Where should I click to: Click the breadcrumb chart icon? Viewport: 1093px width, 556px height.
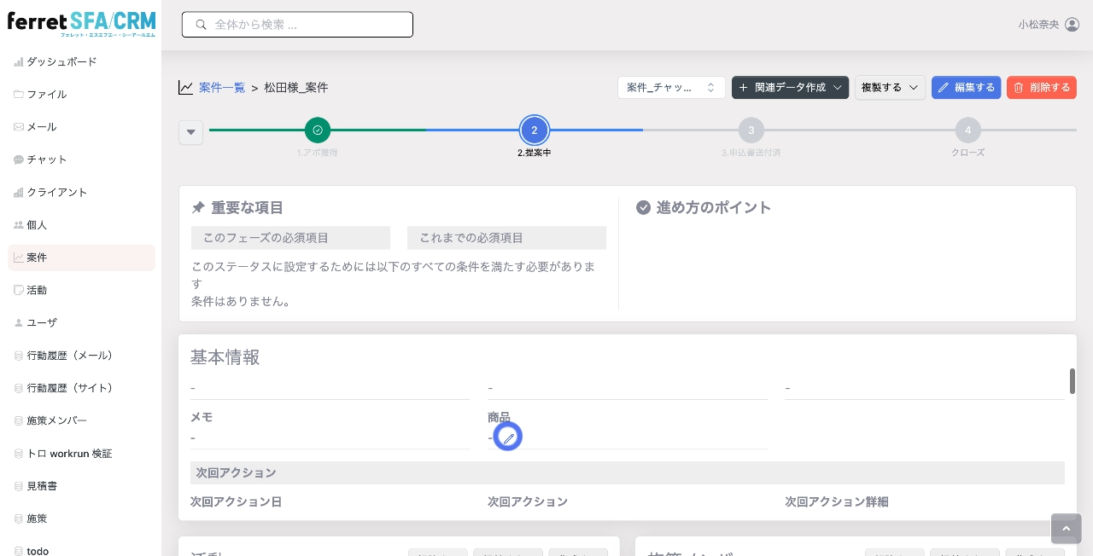coord(185,87)
